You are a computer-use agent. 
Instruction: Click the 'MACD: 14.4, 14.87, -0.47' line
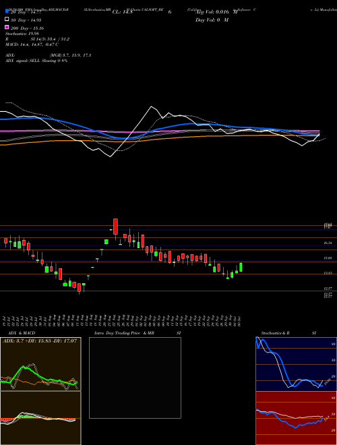tap(32, 44)
